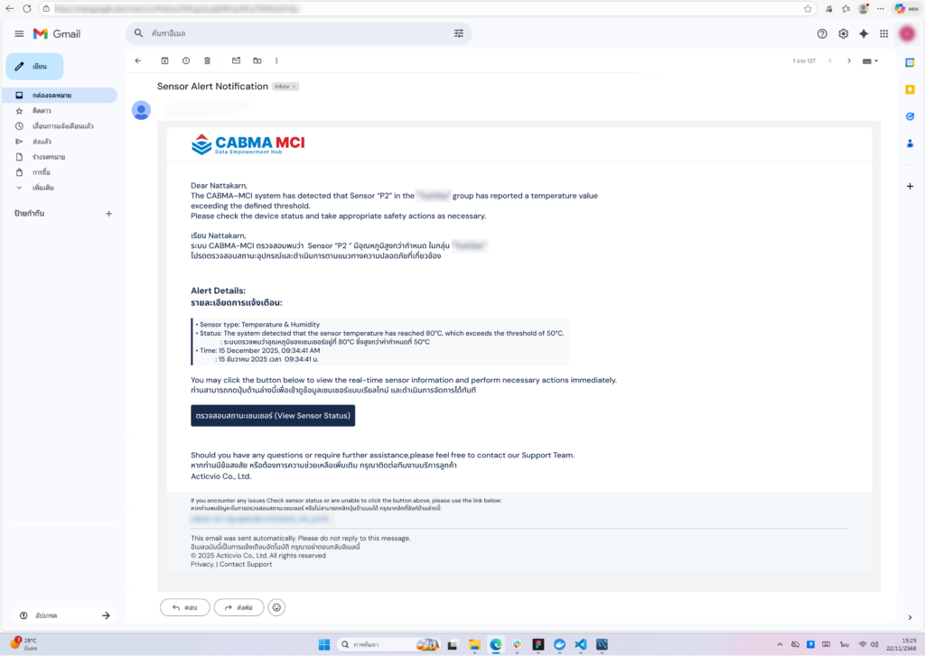Viewport: 925px width, 656px height.
Task: Delete the email using the trash icon
Action: pos(208,60)
